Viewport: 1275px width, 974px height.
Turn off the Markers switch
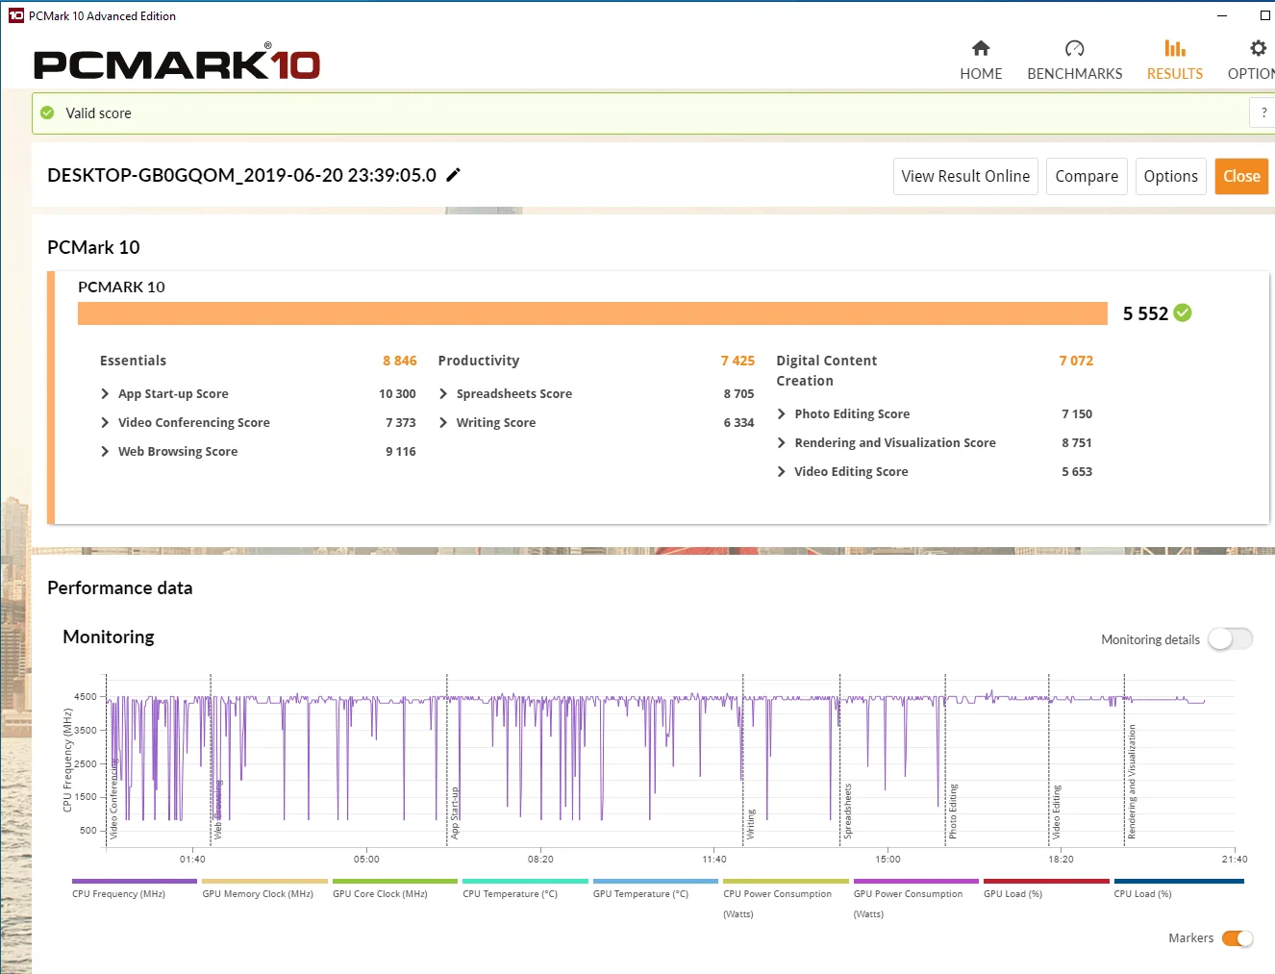click(1237, 938)
